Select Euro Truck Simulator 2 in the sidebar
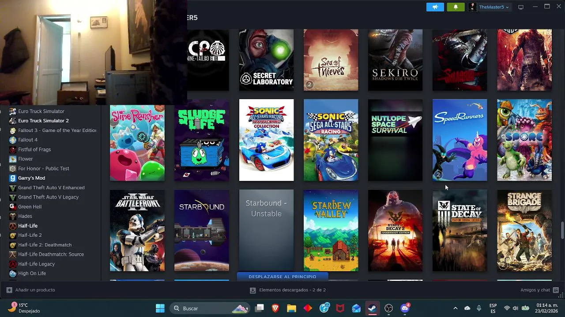 tap(43, 121)
